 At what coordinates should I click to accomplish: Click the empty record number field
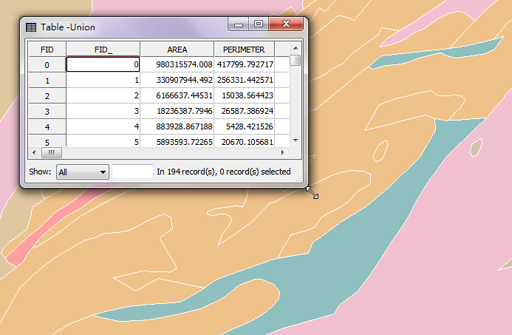[132, 172]
